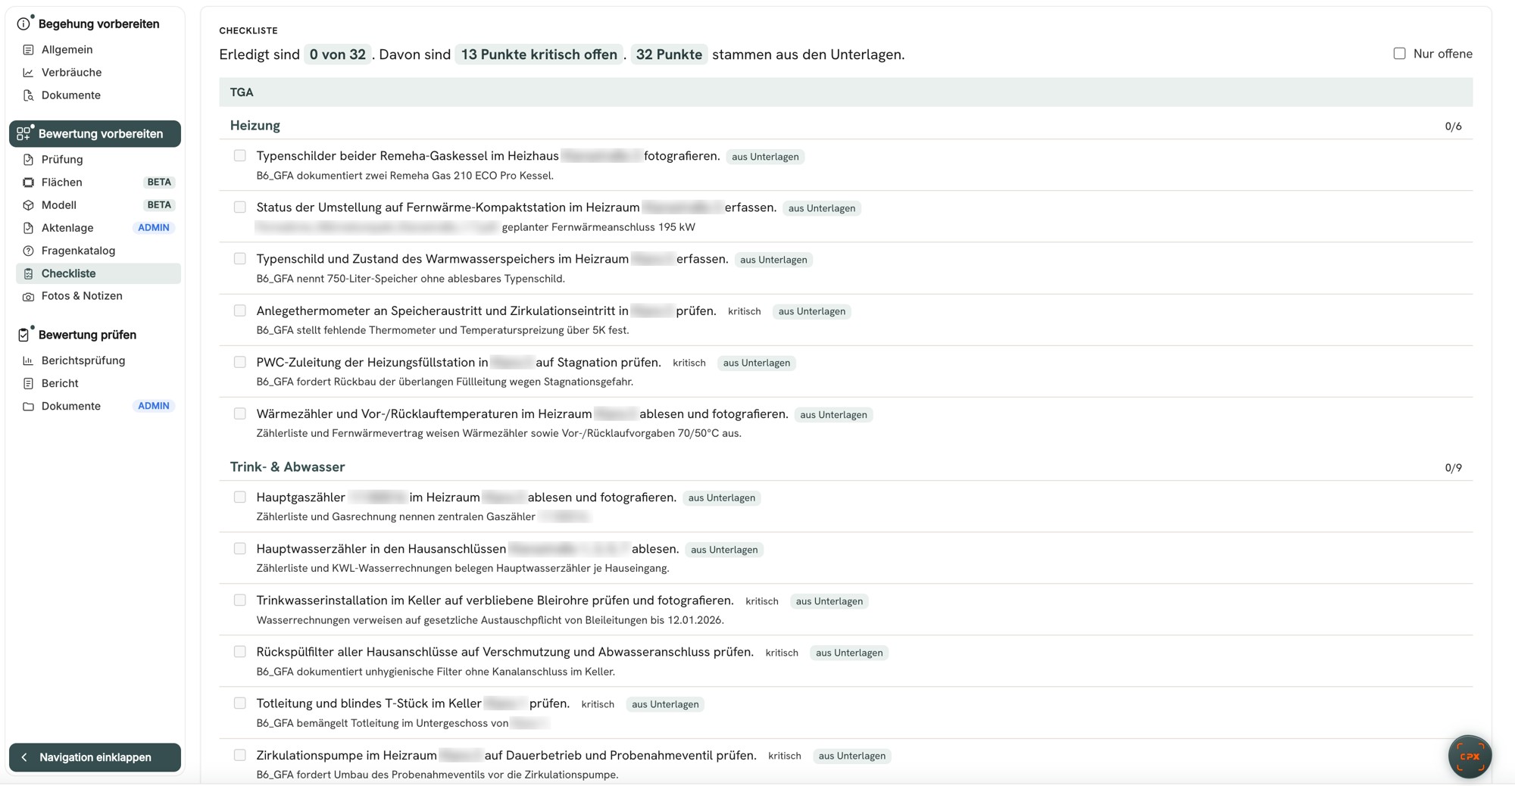Click the Flächen icon in sidebar
This screenshot has width=1515, height=786.
pyautogui.click(x=28, y=182)
